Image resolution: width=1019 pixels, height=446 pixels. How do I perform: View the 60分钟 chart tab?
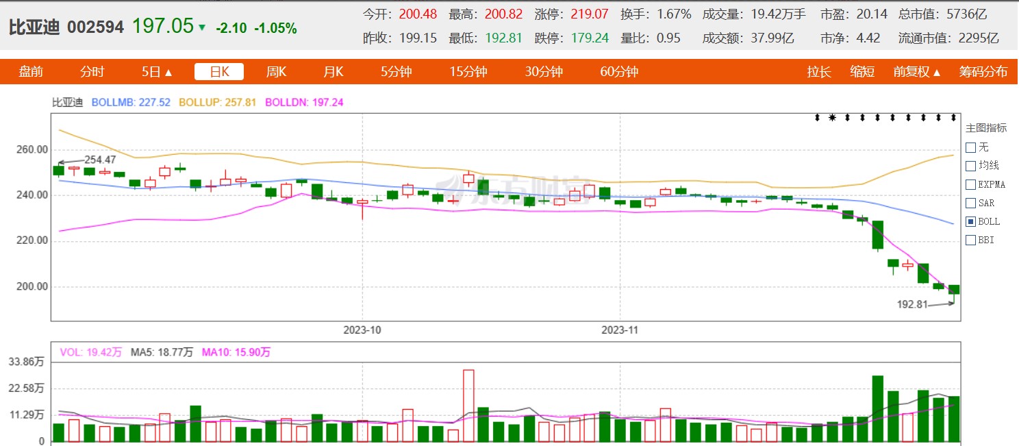click(x=619, y=72)
